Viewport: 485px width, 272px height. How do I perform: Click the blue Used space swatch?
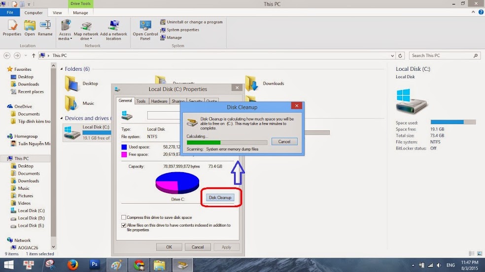pyautogui.click(x=124, y=147)
